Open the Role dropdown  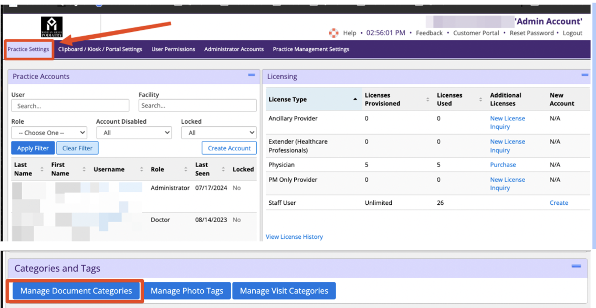(49, 133)
